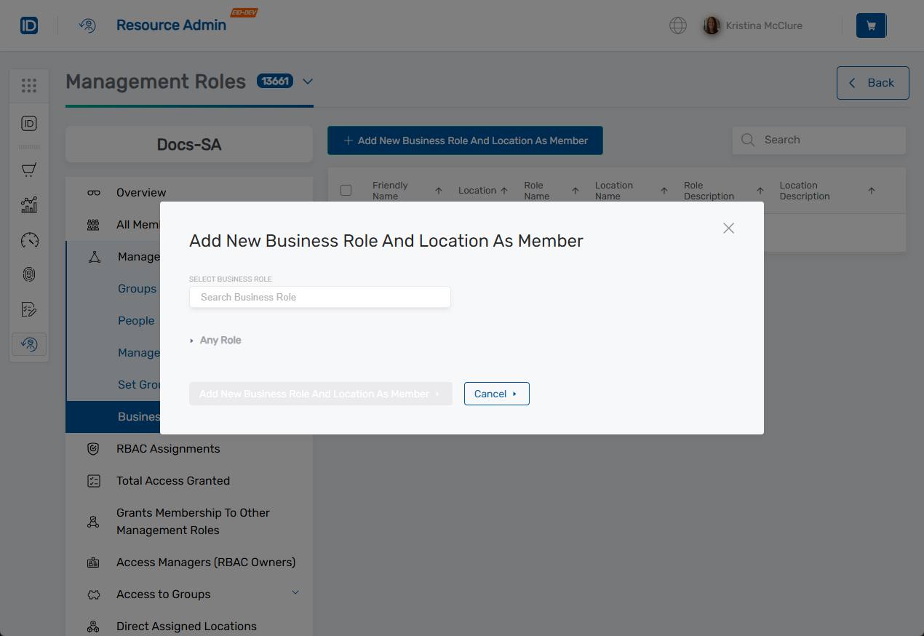
Task: Expand the Any Role group
Action: click(215, 340)
